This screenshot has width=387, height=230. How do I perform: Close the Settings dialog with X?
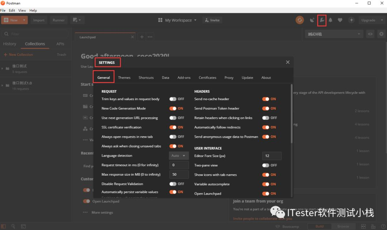(288, 62)
